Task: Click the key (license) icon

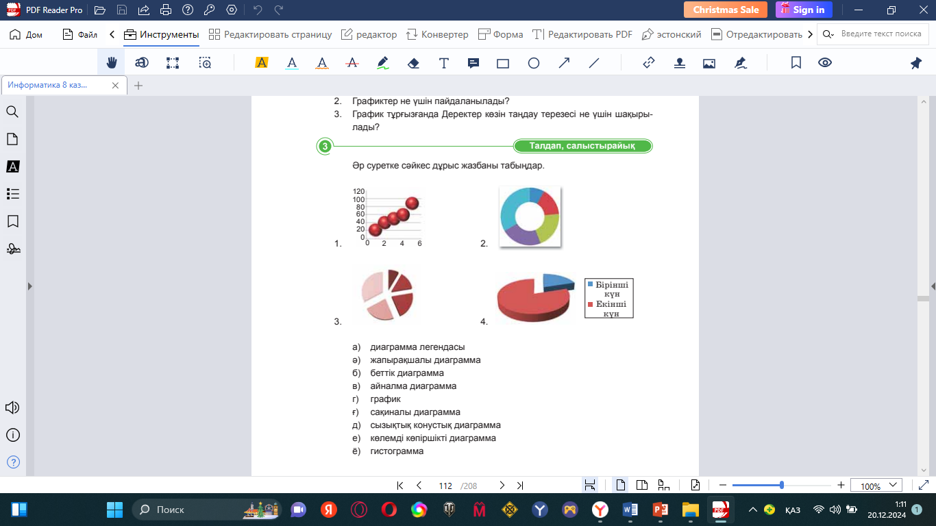Action: (210, 10)
